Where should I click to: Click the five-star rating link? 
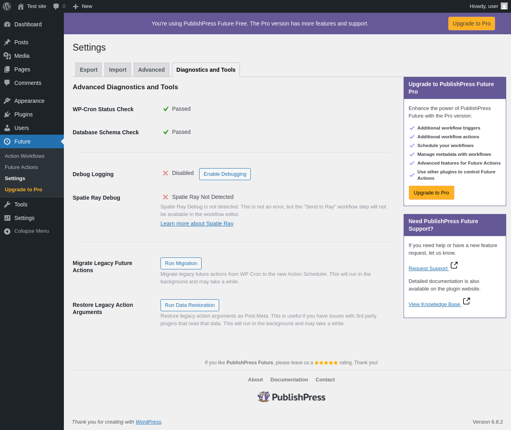pos(326,363)
